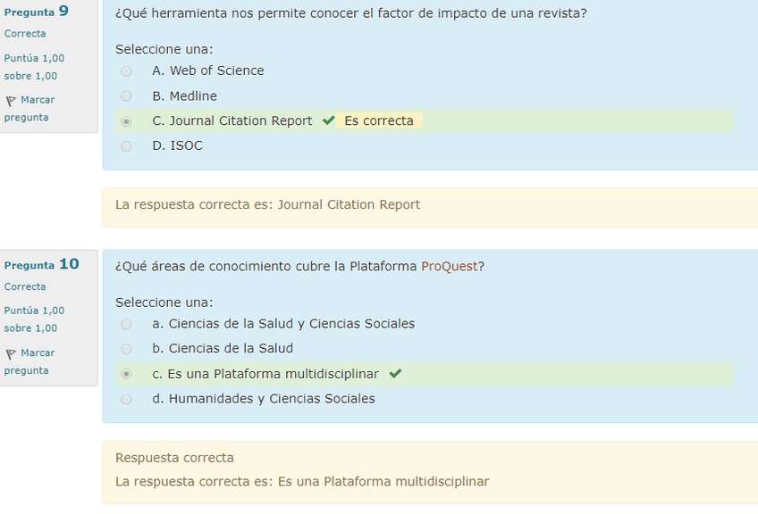Select option a. Ciencias de la Salud y Ciencias Sociales
The height and width of the screenshot is (514, 758).
pyautogui.click(x=126, y=324)
